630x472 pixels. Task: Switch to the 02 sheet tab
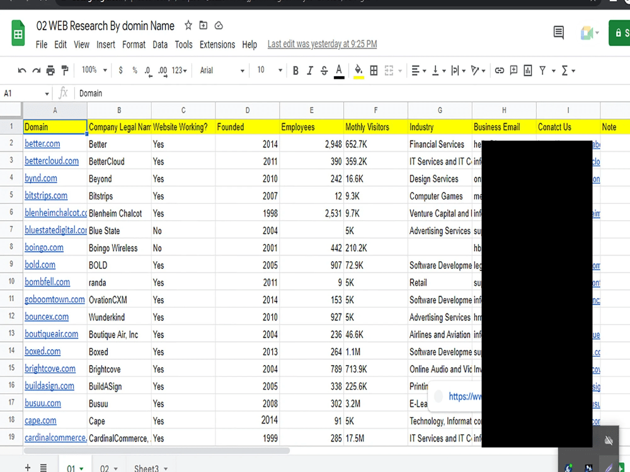pyautogui.click(x=108, y=468)
